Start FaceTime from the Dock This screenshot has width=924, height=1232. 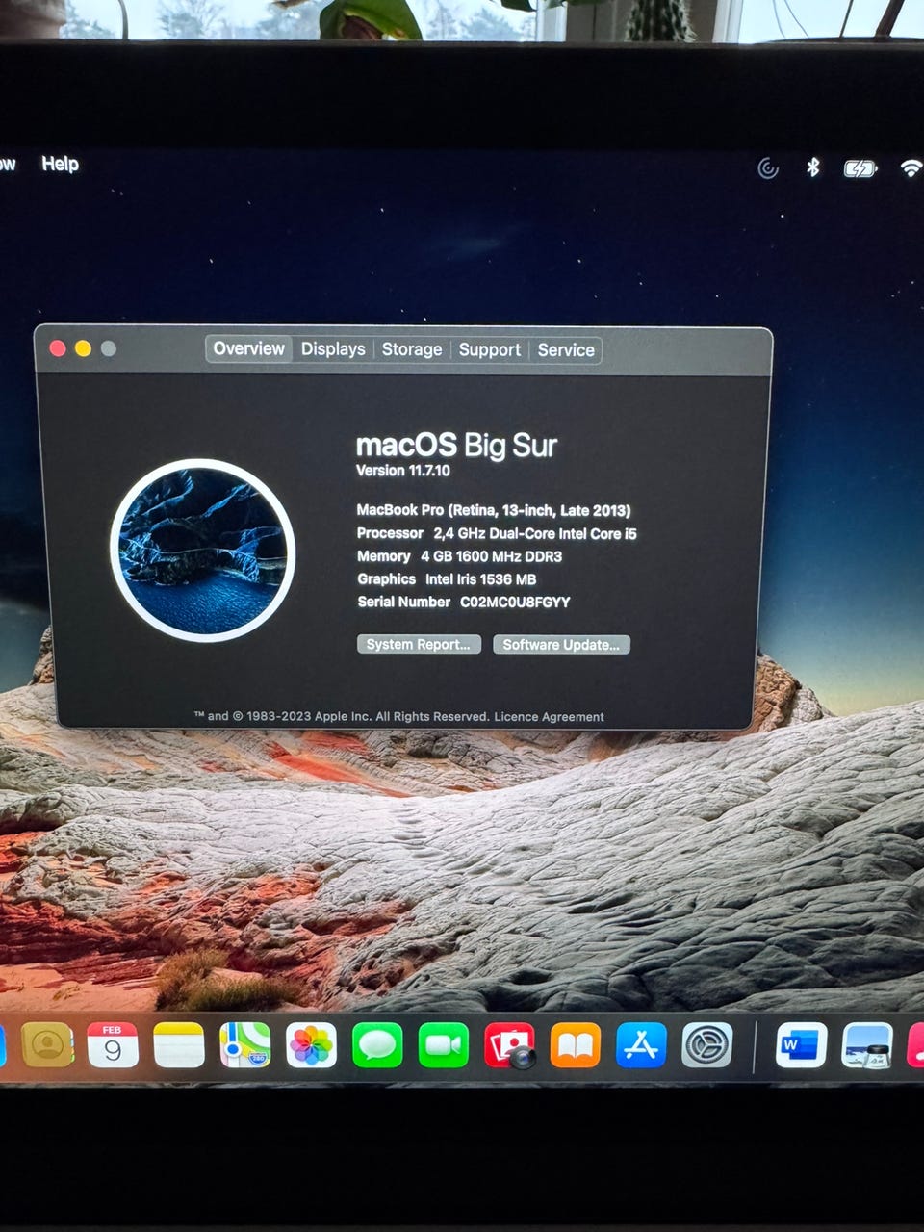tap(444, 1045)
